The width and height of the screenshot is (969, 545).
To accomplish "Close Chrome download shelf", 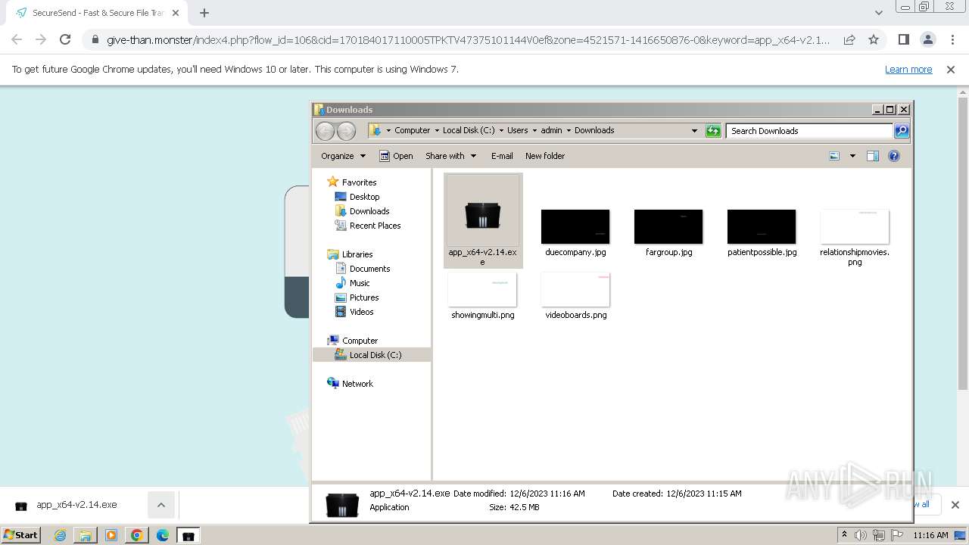I will pos(955,505).
